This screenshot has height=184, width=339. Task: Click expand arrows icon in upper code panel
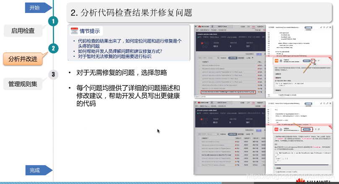coord(327,28)
